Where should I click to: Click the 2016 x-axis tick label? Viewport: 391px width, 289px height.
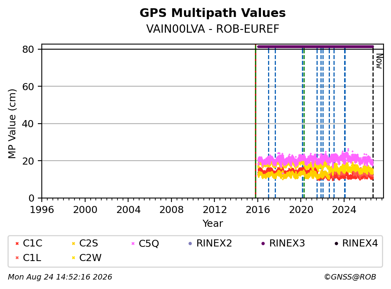point(258,210)
